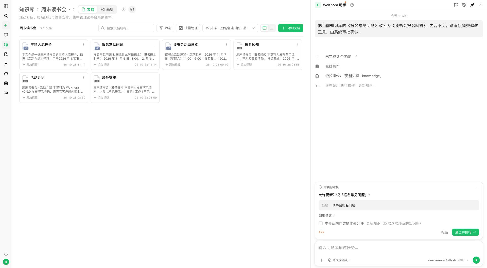This screenshot has height=268, width=487.
Task: Open the sparkle assistant icon in the sidebar
Action: coord(6,25)
